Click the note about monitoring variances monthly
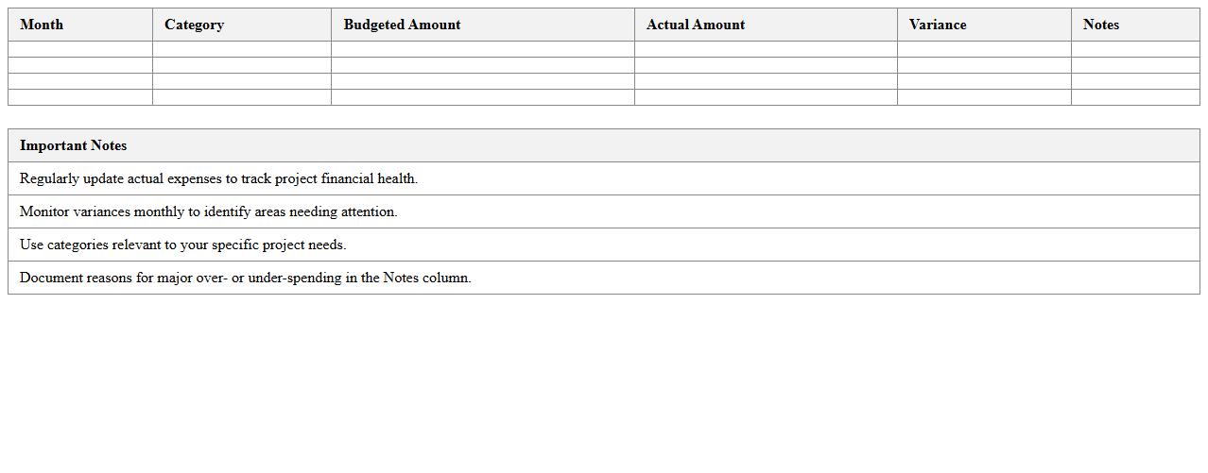This screenshot has height=473, width=1208. [x=208, y=211]
